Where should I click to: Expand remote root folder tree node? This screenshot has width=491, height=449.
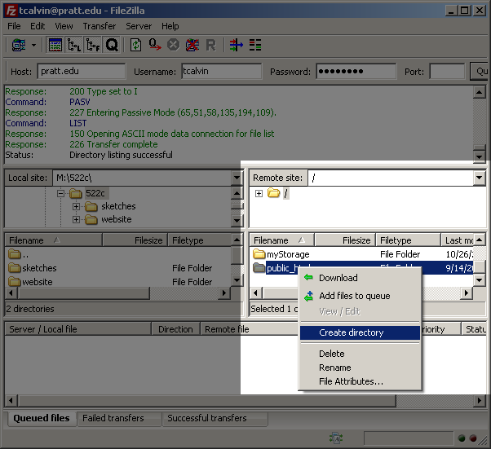click(x=259, y=194)
